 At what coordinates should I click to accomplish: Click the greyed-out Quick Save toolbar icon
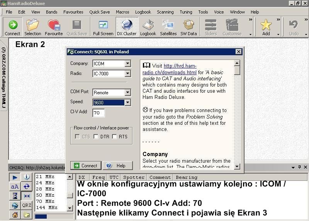click(x=76, y=27)
